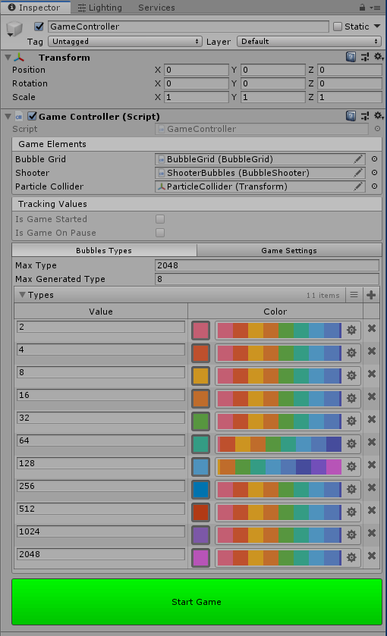The image size is (387, 636).
Task: Add a new item to Types list
Action: point(371,295)
